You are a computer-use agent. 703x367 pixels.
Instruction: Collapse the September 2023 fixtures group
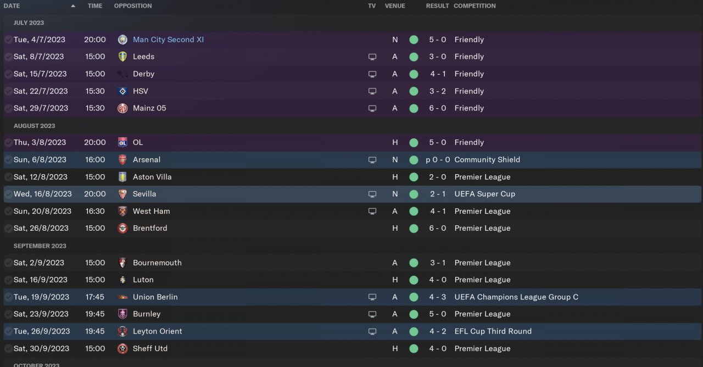[x=40, y=246]
